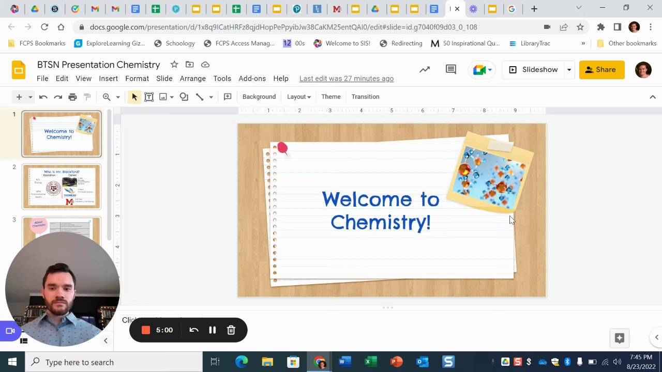Select slide 2 thumbnail in filmstrip
This screenshot has width=662, height=372.
(x=62, y=187)
